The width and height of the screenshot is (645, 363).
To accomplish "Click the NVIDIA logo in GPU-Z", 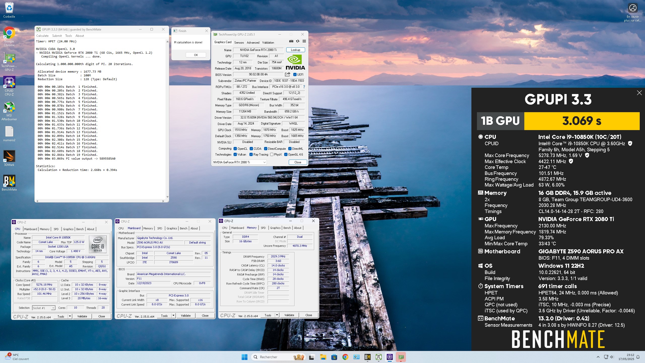I will pyautogui.click(x=295, y=62).
